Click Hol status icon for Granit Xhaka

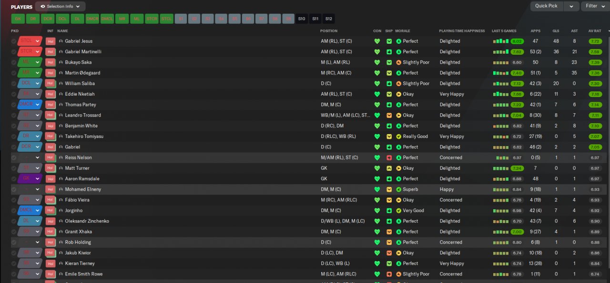(51, 232)
